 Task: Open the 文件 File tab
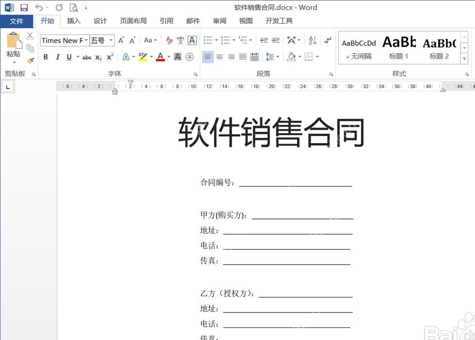coord(16,21)
